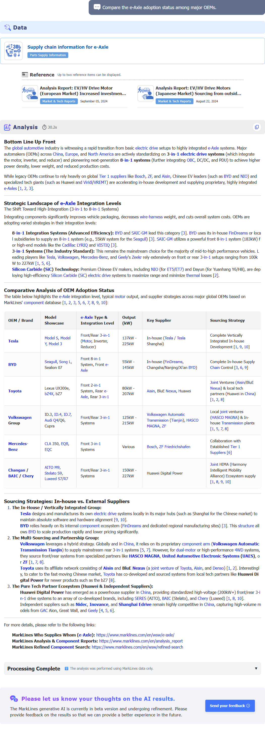Click the North America link
Screen dimensions: 265x731
[101, 154]
